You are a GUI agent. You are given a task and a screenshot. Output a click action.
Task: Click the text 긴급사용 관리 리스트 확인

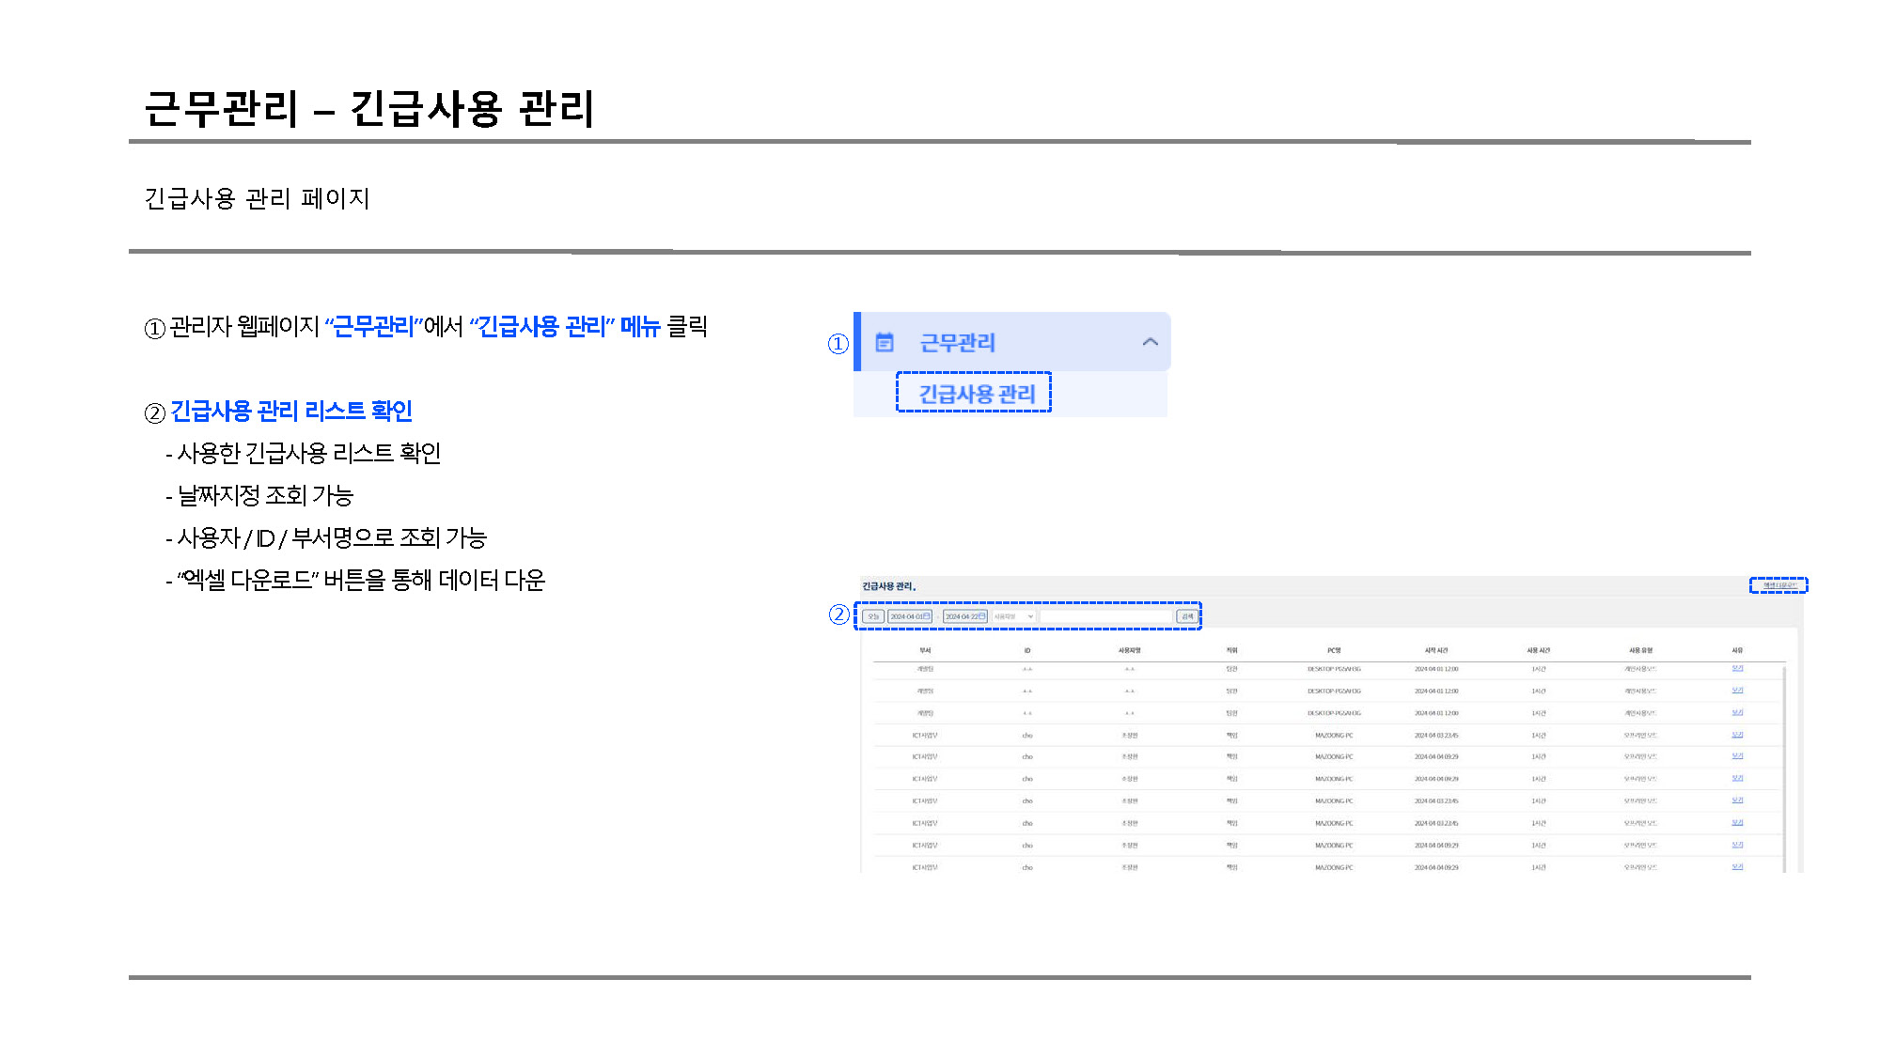pyautogui.click(x=291, y=411)
